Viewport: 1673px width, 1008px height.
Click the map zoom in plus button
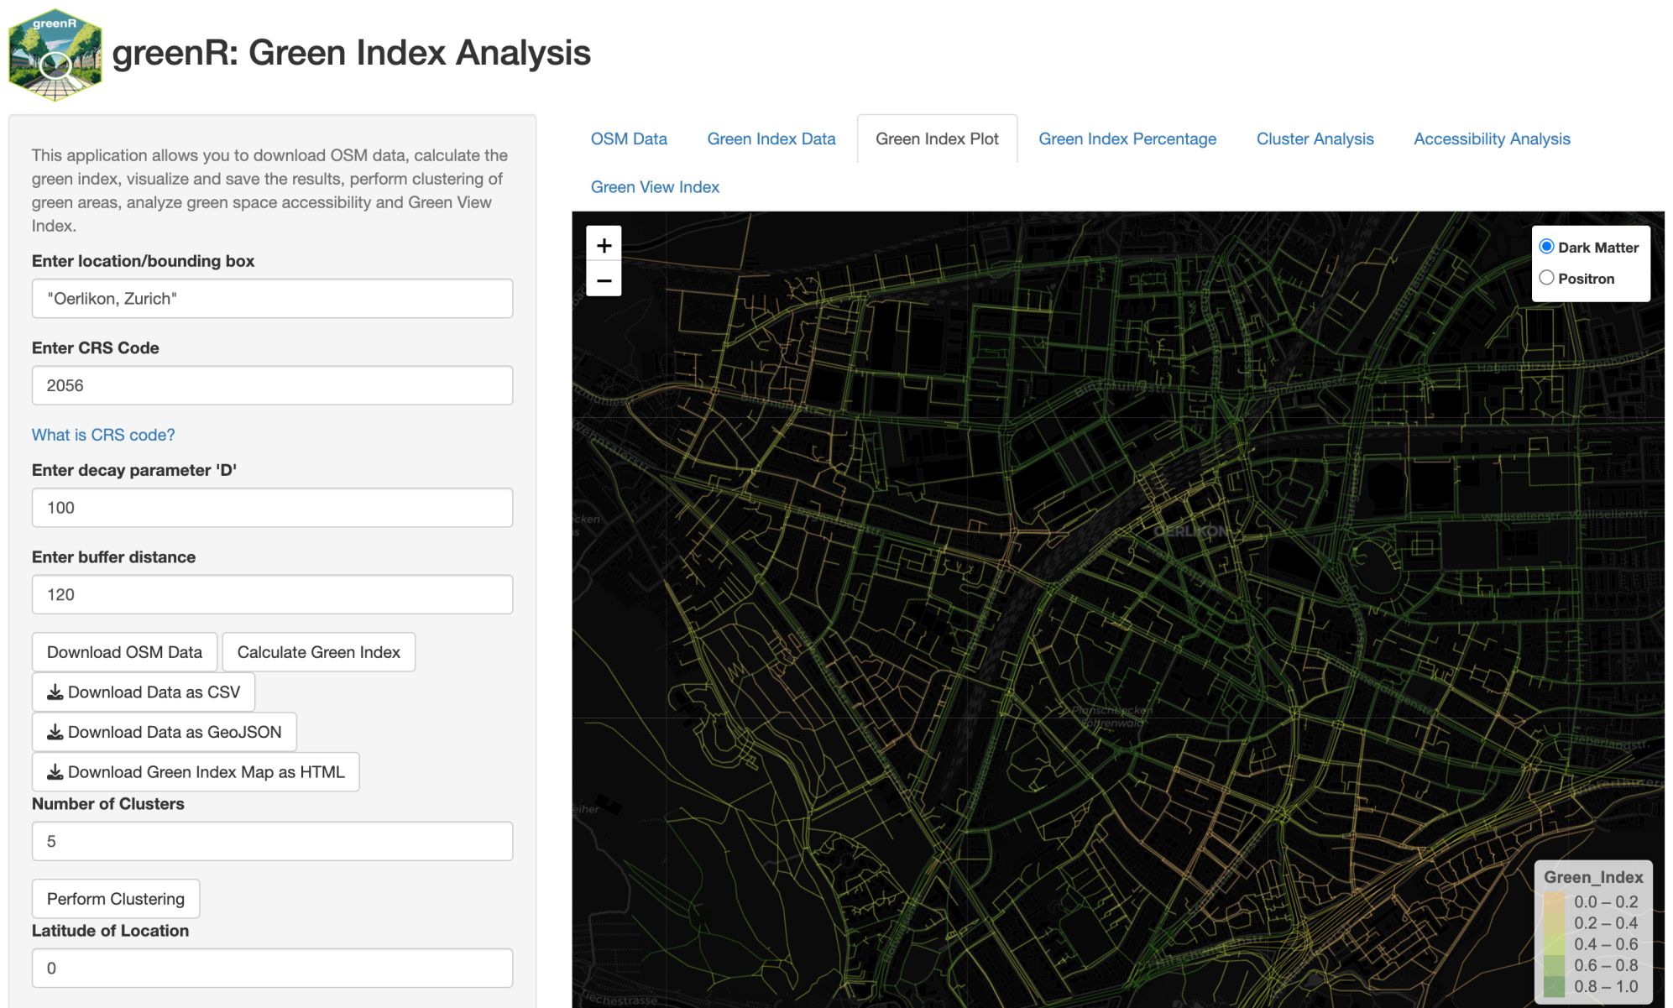(x=604, y=245)
